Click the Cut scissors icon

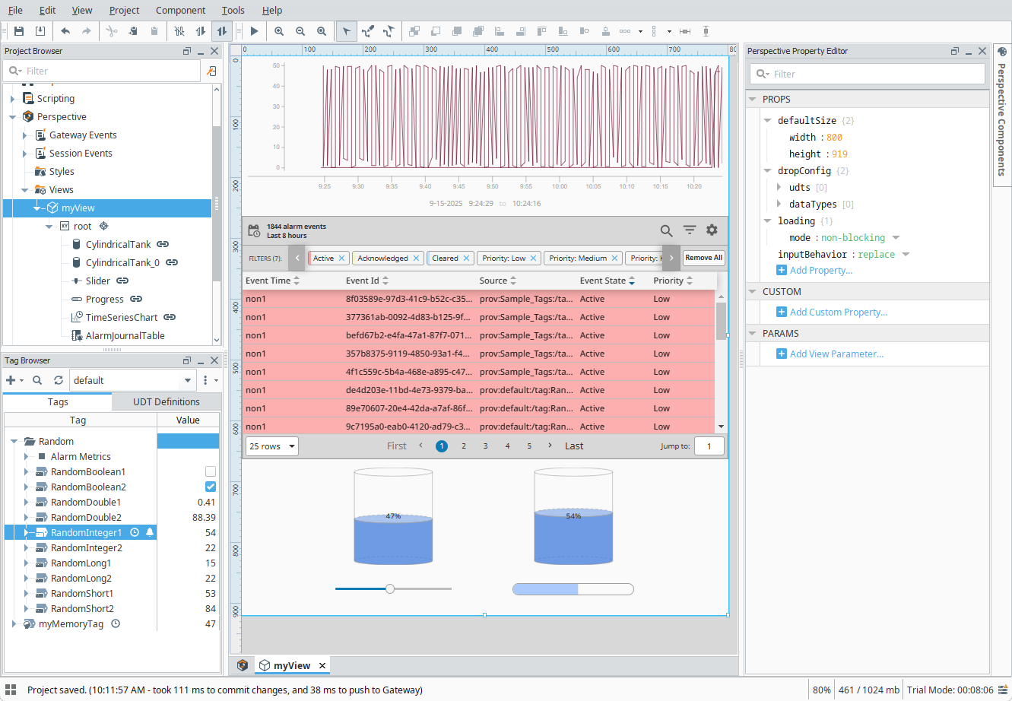[112, 31]
